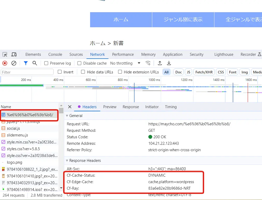The width and height of the screenshot is (262, 200).
Task: Click the export HAR download icon
Action: click(169, 63)
